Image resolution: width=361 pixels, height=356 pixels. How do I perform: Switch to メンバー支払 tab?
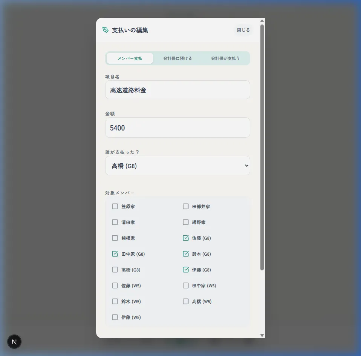pyautogui.click(x=130, y=58)
